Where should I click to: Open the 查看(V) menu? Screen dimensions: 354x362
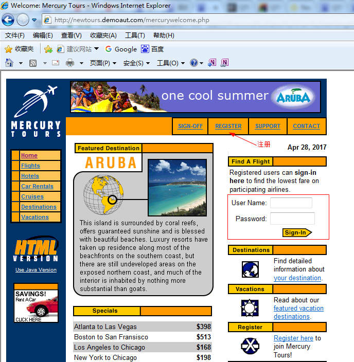click(71, 35)
